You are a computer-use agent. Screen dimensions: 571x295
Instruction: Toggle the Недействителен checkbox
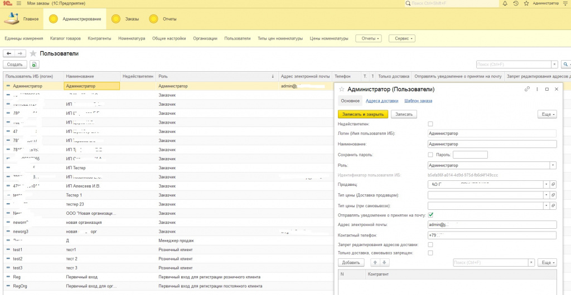430,124
